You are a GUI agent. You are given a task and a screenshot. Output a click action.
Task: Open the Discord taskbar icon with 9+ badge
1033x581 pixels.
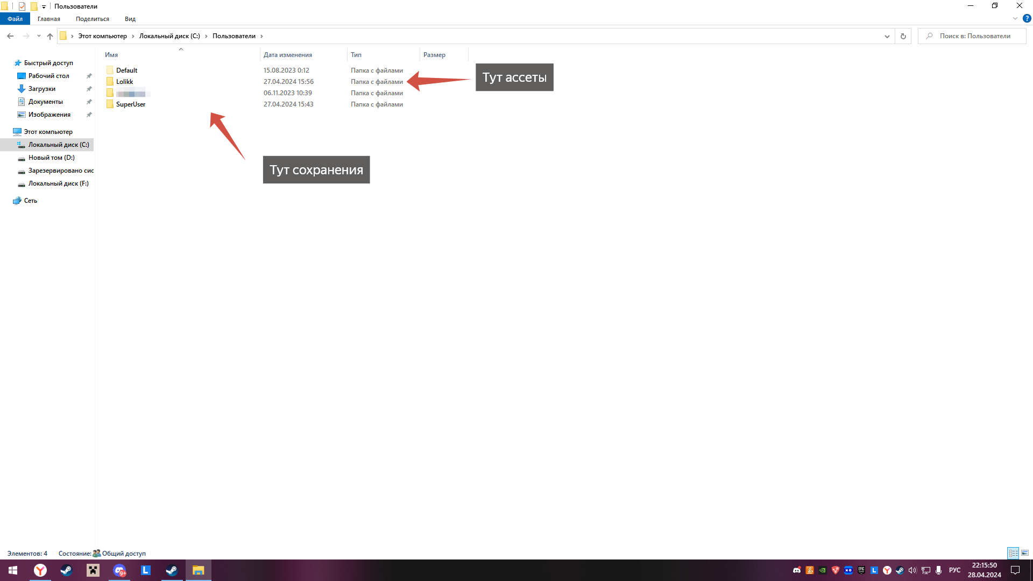pos(119,570)
